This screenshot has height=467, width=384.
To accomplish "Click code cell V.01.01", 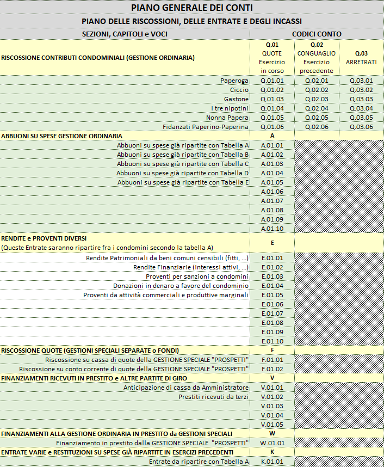I will click(x=272, y=387).
